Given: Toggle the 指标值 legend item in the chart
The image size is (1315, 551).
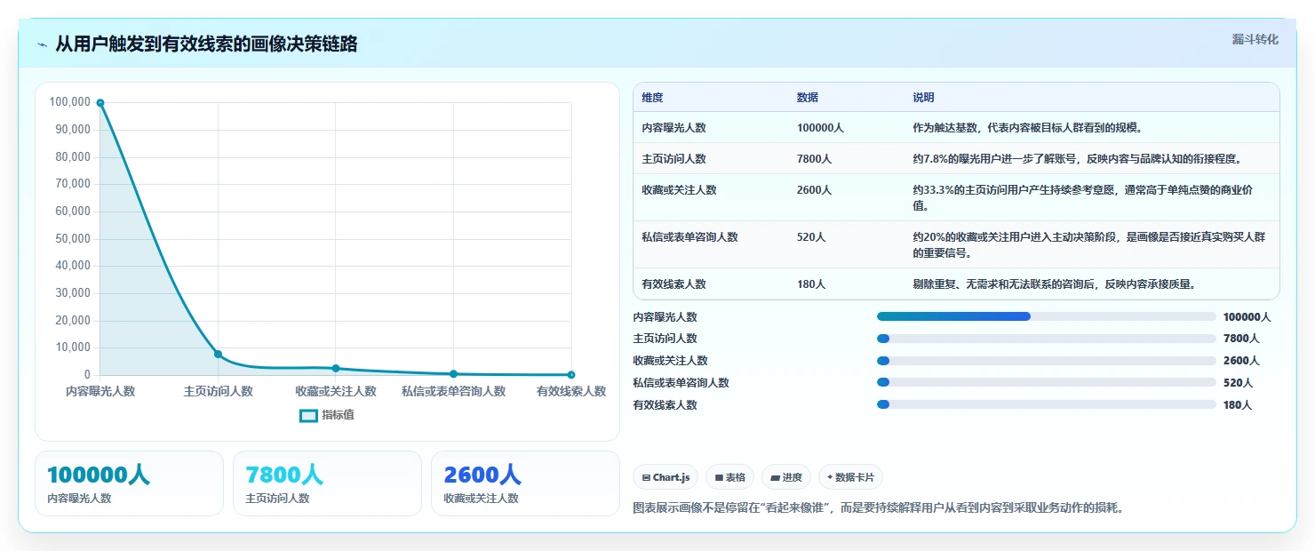Looking at the screenshot, I should [327, 415].
